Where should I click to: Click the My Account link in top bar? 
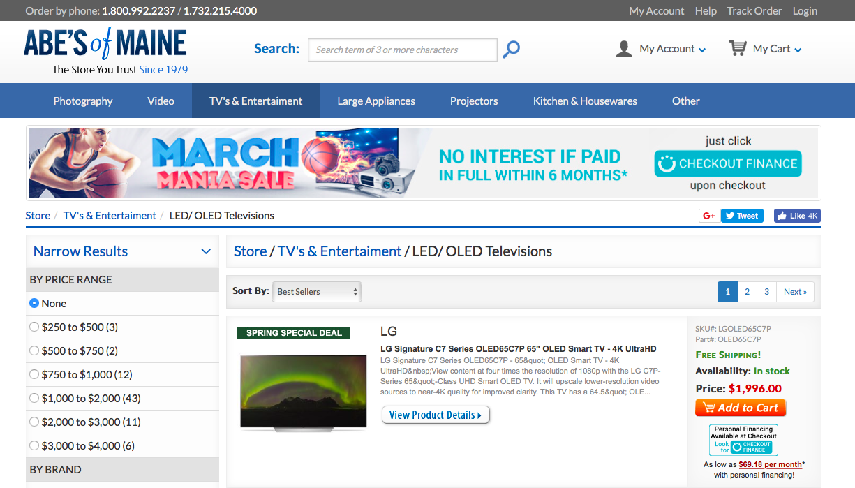[657, 11]
